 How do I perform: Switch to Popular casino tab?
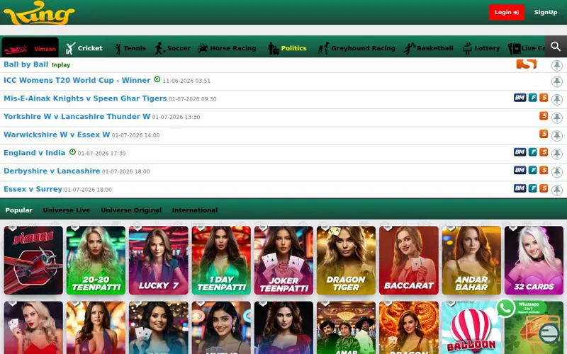click(x=19, y=210)
